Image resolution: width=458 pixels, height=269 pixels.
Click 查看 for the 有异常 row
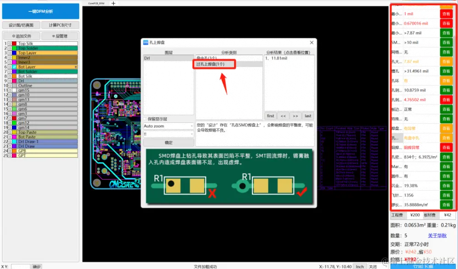point(446,128)
